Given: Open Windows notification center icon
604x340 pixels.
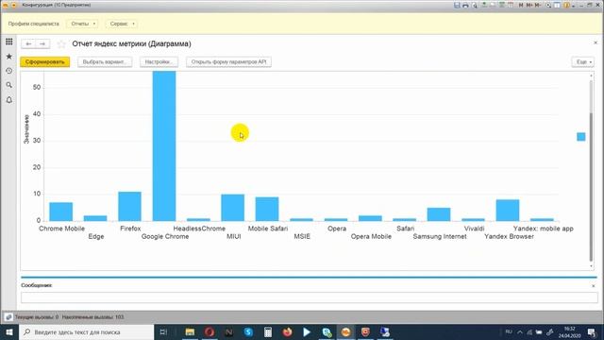Looking at the screenshot, I should pyautogui.click(x=592, y=331).
